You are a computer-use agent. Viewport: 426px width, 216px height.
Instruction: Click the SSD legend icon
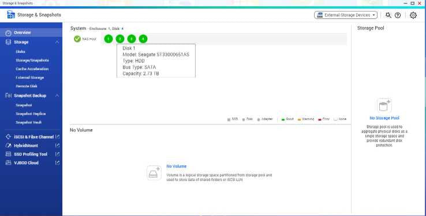click(229, 119)
